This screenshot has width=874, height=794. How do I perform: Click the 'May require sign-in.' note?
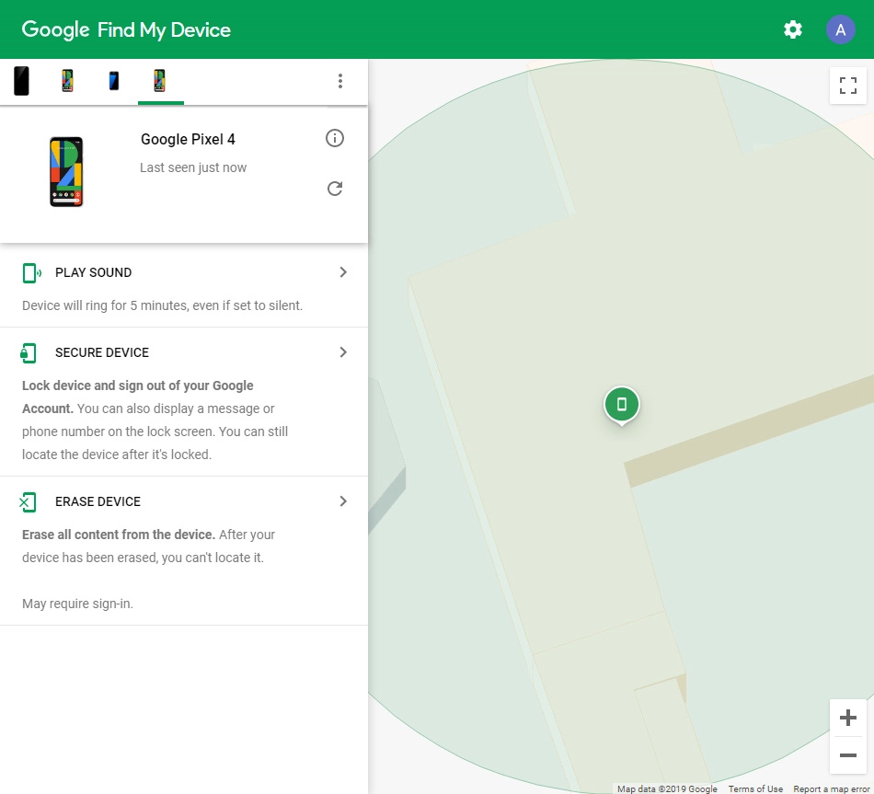pyautogui.click(x=77, y=604)
